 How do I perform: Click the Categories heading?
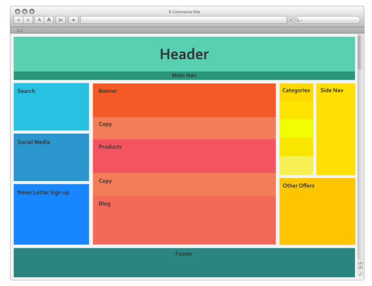click(296, 90)
